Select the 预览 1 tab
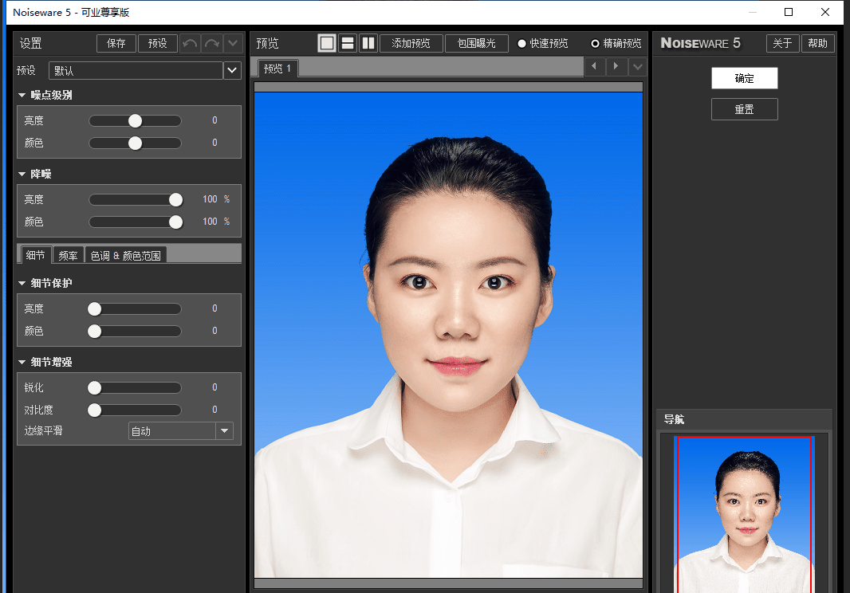This screenshot has height=593, width=850. click(x=277, y=69)
